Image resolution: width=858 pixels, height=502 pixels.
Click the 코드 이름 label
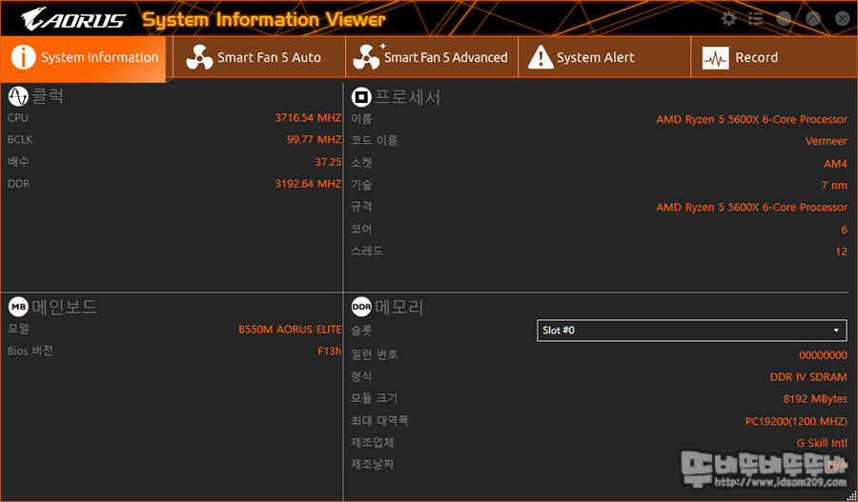[375, 141]
